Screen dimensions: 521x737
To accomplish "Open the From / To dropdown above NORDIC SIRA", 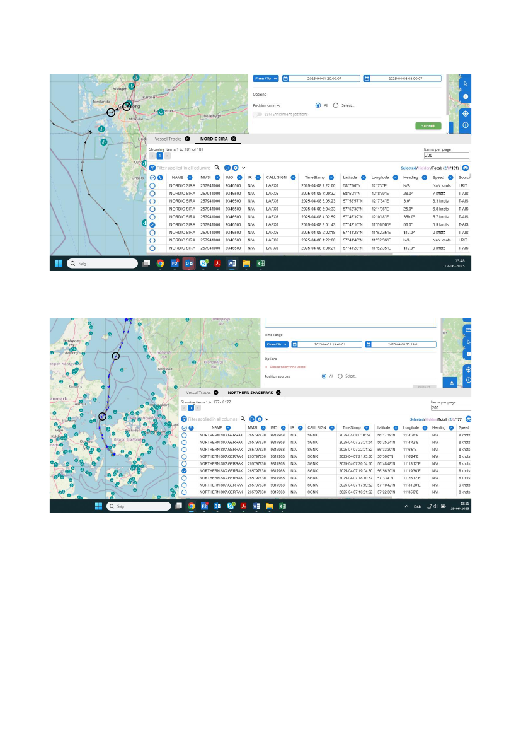I will click(x=265, y=79).
